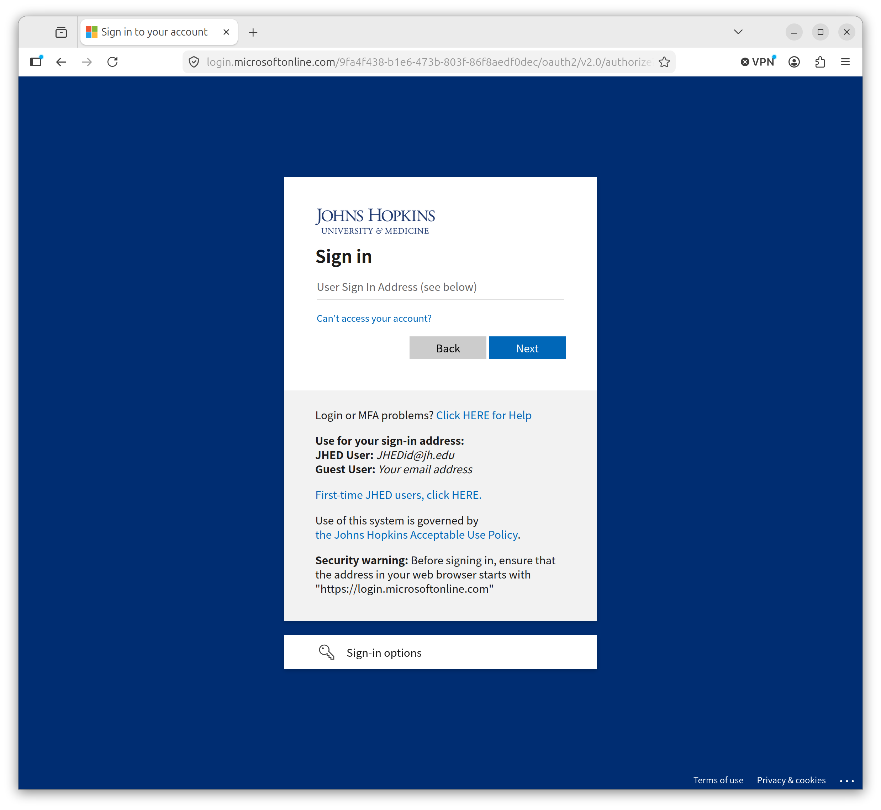Viewport: 881px width, 810px height.
Task: Open the three-dots footer menu
Action: click(846, 780)
